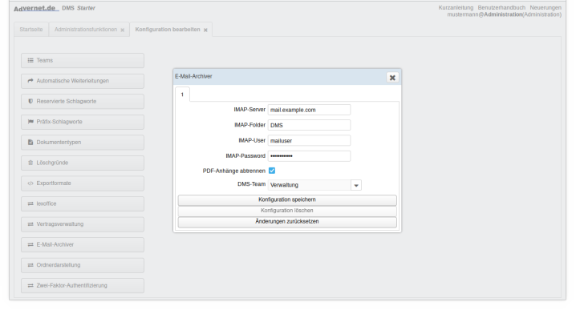576x310 pixels.
Task: Click Änderungen zurücksetzen button
Action: [287, 222]
